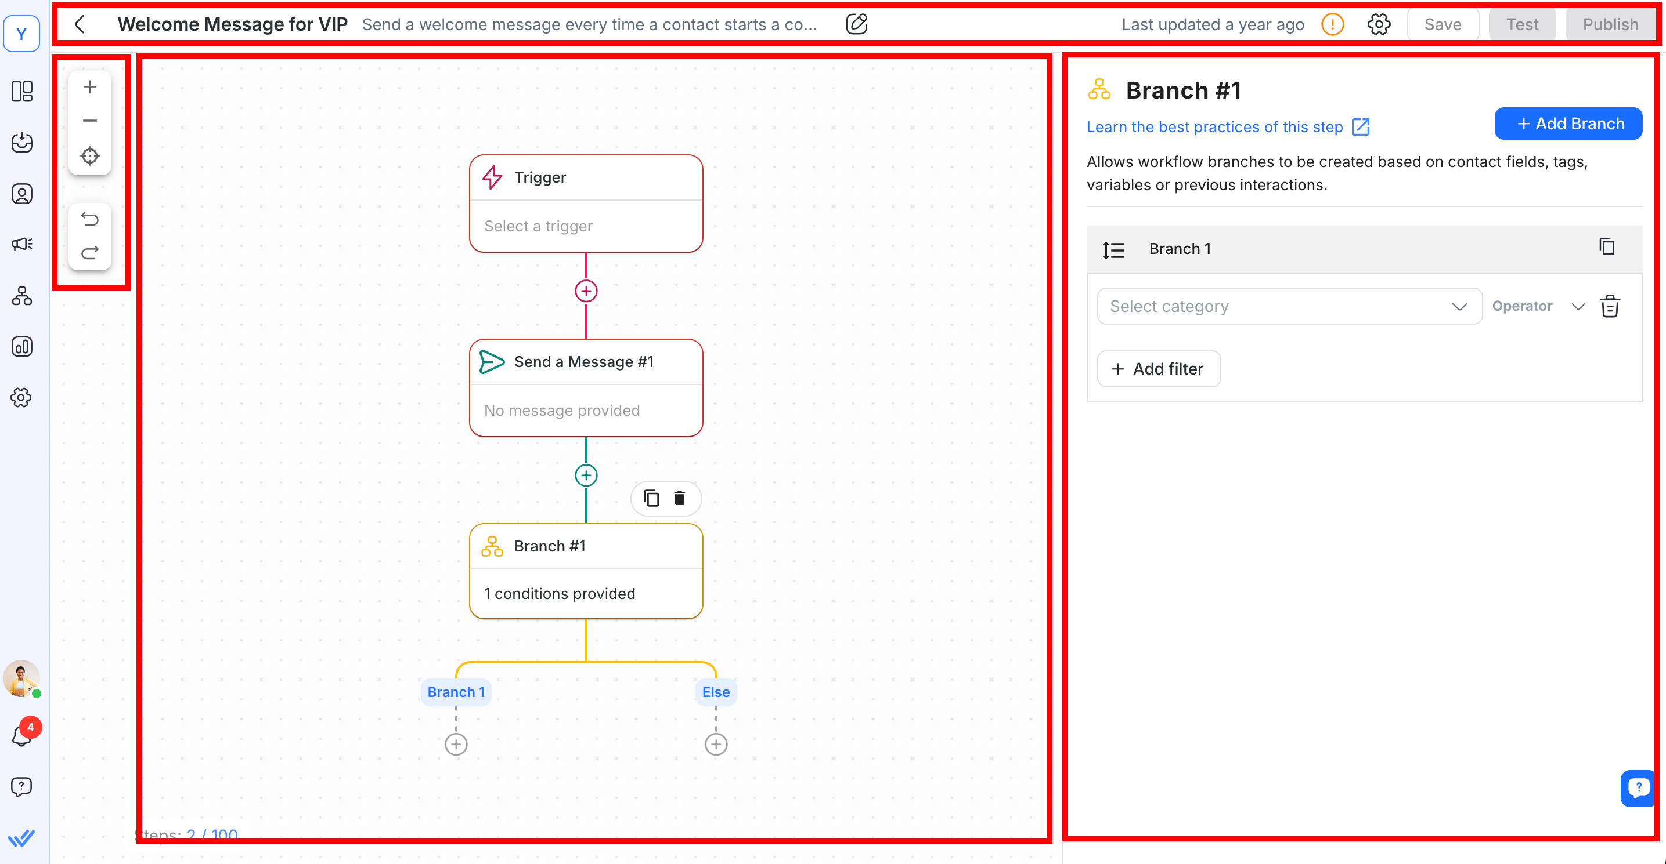
Task: Click the zoom in plus icon
Action: pos(90,86)
